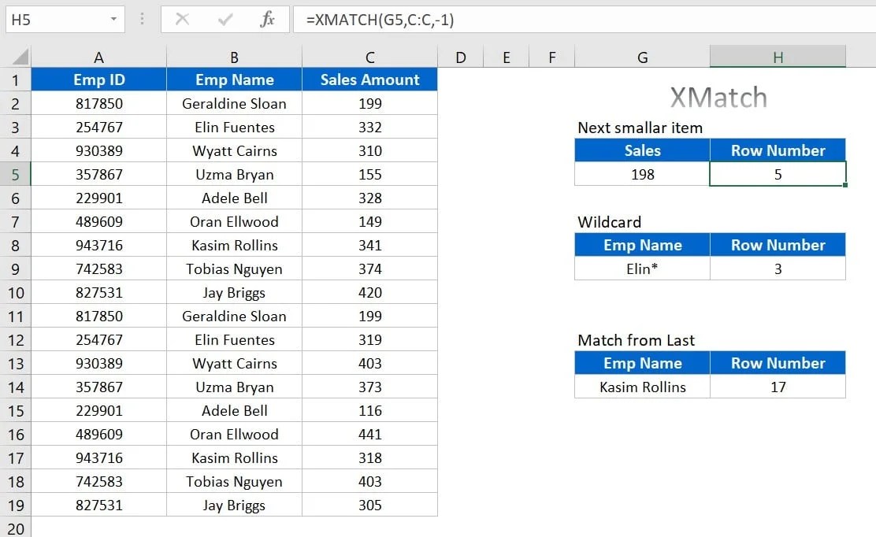This screenshot has height=537, width=876.
Task: Click sales amount 373 cell
Action: (369, 387)
